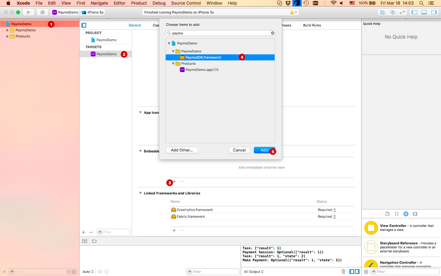Show the assistant editor
Image resolution: width=441 pixels, height=276 pixels.
point(392,12)
